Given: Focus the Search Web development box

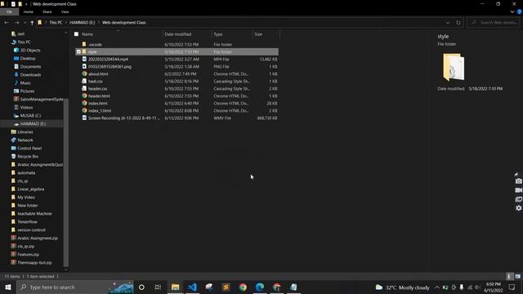Looking at the screenshot, I should coord(494,23).
